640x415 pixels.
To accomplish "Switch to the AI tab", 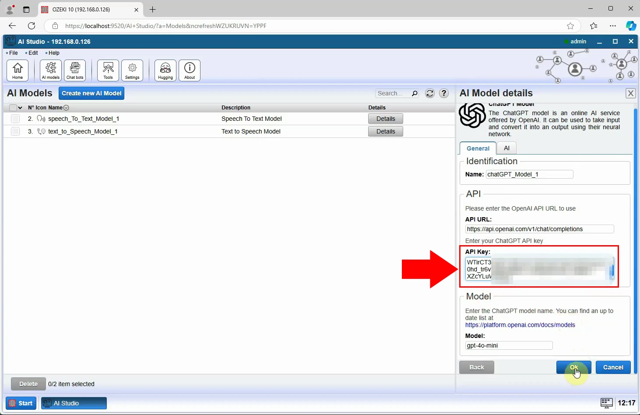I will [x=506, y=148].
